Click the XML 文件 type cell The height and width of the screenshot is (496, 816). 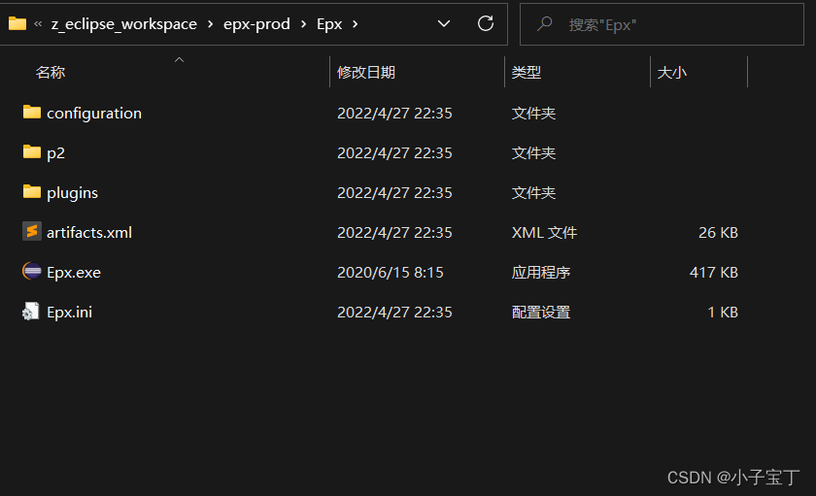point(544,232)
